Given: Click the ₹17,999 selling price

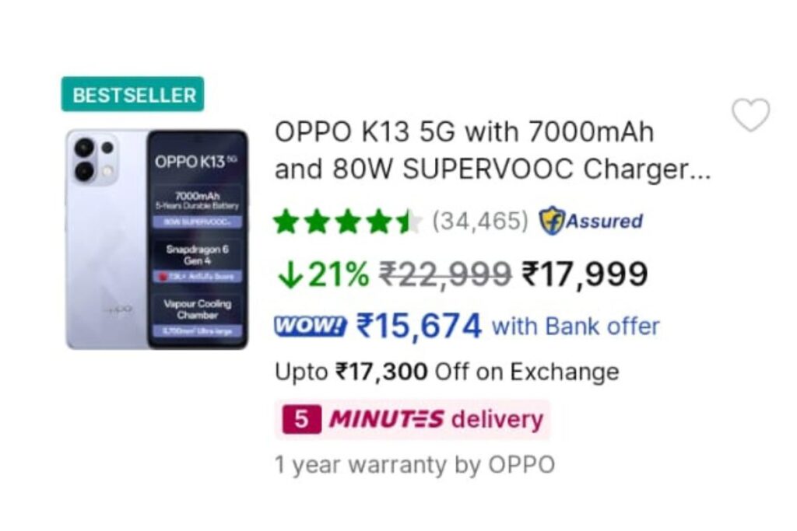Looking at the screenshot, I should (x=585, y=274).
